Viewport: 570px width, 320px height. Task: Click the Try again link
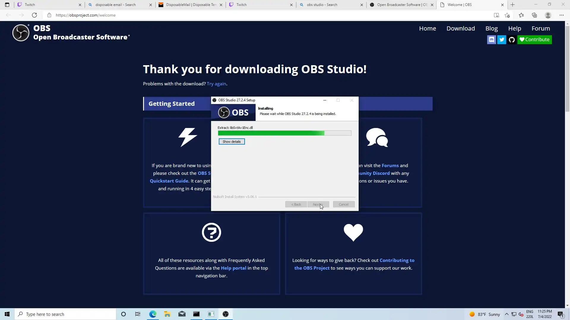[216, 84]
